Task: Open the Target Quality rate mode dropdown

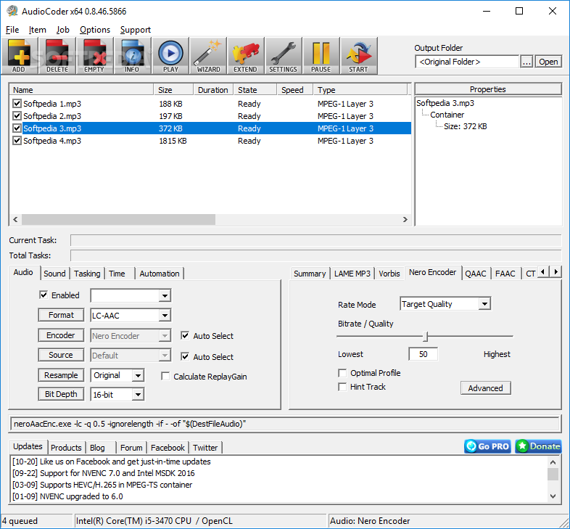Action: pyautogui.click(x=484, y=304)
